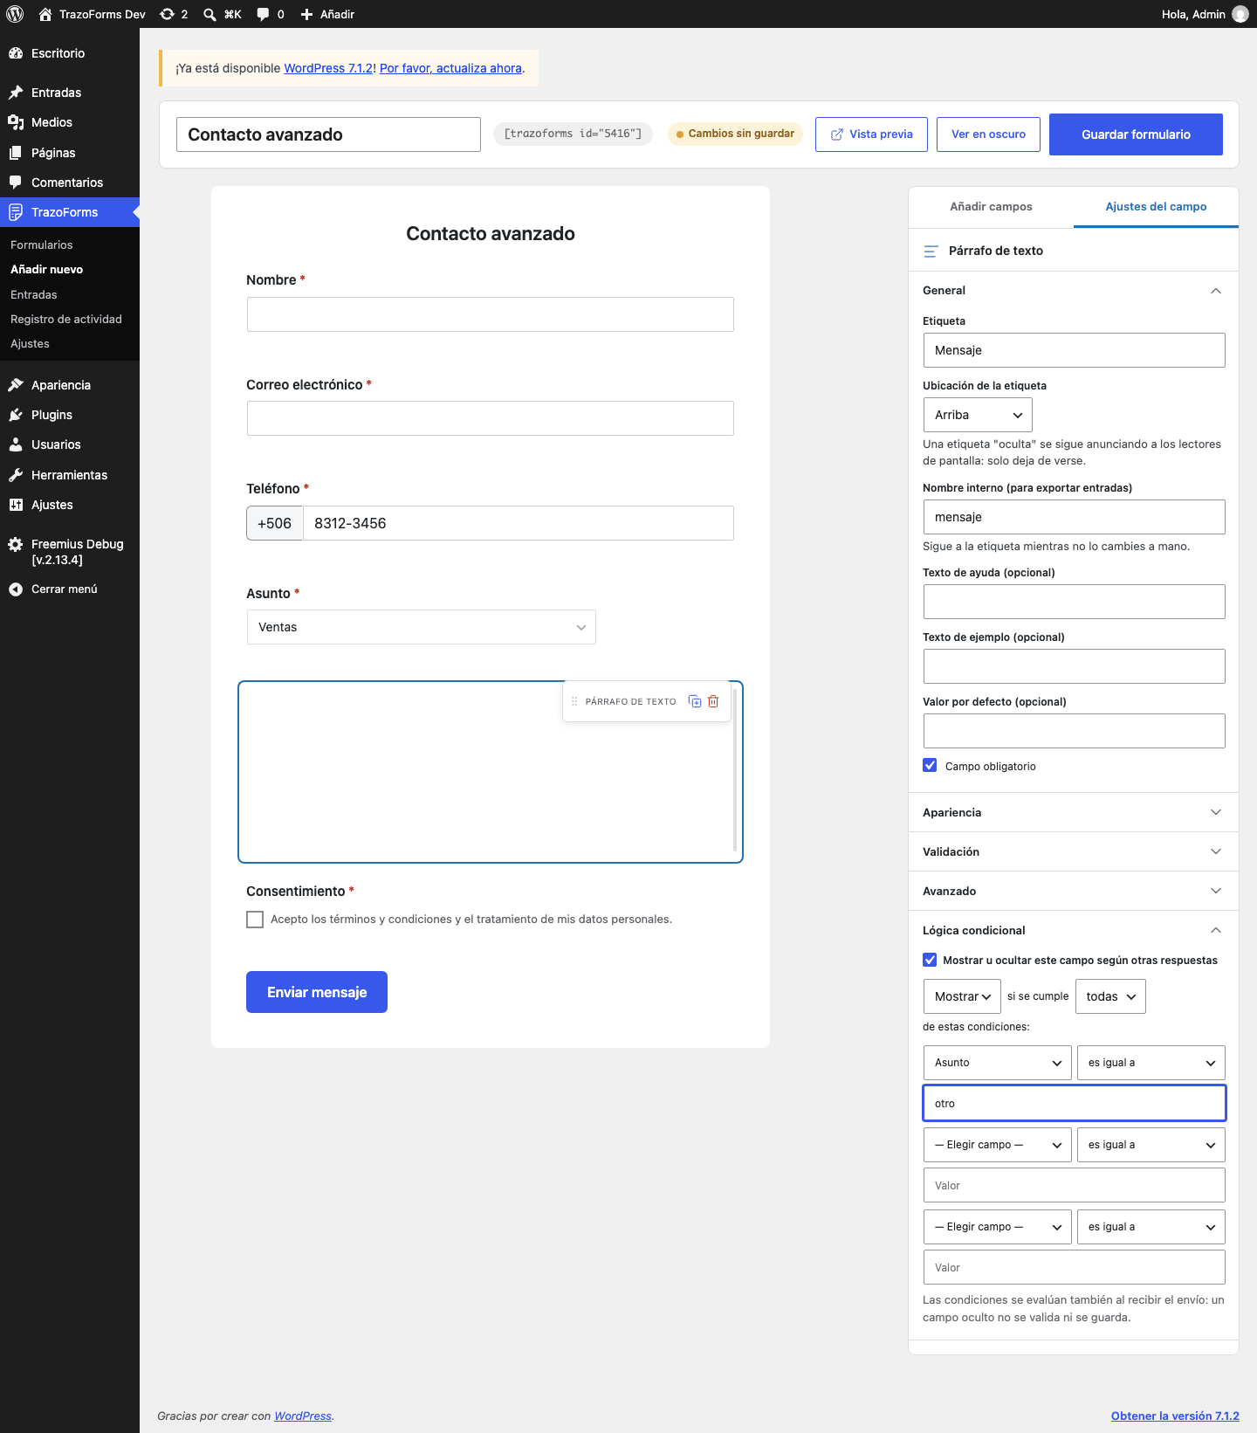Screen dimensions: 1257x1433
Task: Follow the Por favor, actualiza ahora link
Action: click(450, 68)
